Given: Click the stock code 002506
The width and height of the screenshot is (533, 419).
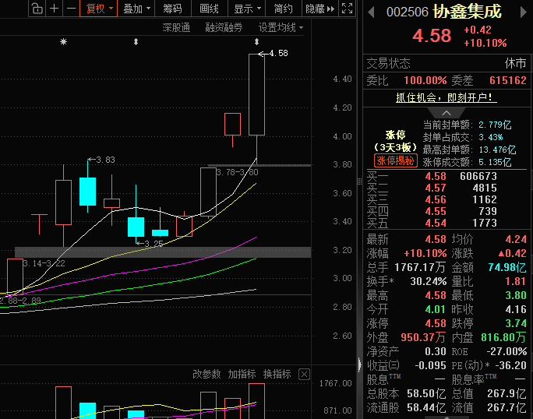Looking at the screenshot, I should 408,12.
